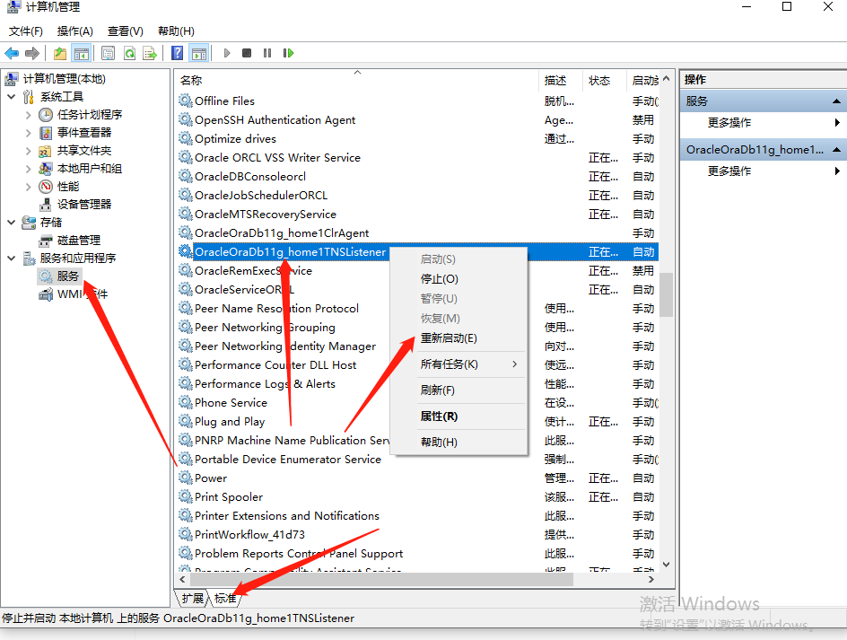Expand the 共享文件夹 tree node
The image size is (847, 640).
click(29, 151)
